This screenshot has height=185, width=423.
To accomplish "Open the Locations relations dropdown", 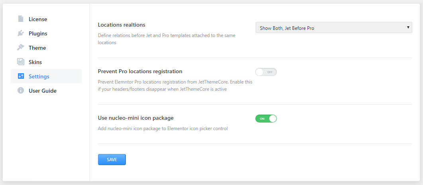I will click(x=334, y=28).
